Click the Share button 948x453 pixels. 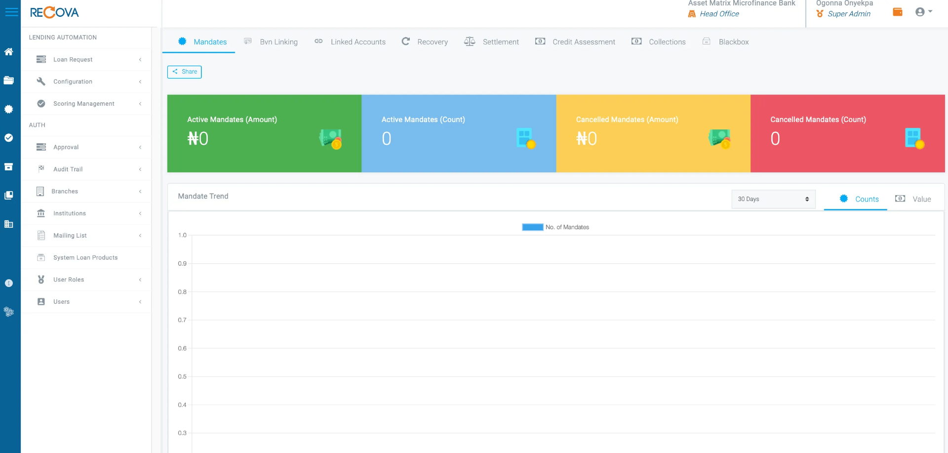pos(185,72)
